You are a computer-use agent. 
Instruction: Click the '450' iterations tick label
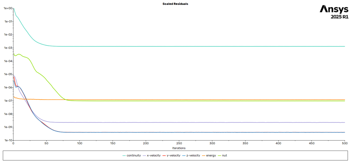pyautogui.click(x=312, y=143)
